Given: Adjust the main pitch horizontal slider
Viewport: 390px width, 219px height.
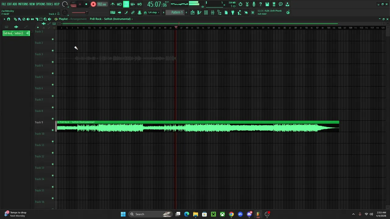Looking at the screenshot, I should tap(80, 12).
